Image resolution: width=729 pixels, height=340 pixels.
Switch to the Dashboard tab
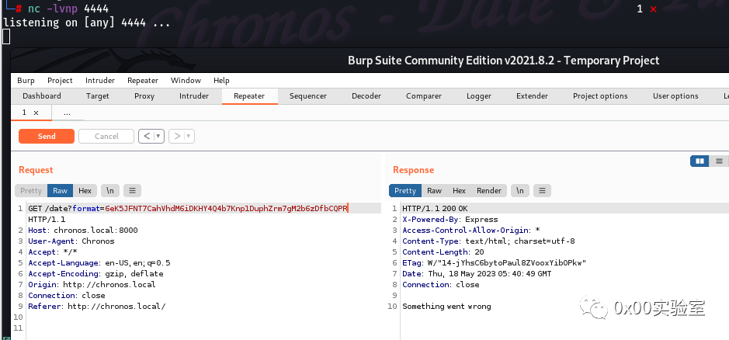pyautogui.click(x=42, y=95)
